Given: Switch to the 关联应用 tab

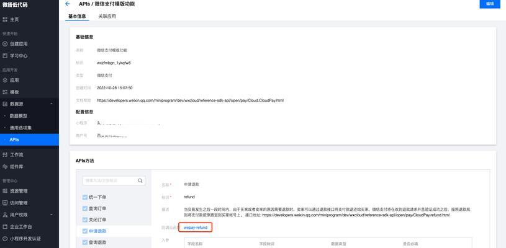Looking at the screenshot, I should click(107, 16).
